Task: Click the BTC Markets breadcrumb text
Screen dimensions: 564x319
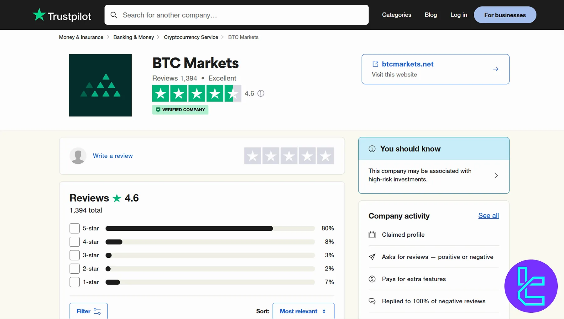Action: click(x=243, y=37)
